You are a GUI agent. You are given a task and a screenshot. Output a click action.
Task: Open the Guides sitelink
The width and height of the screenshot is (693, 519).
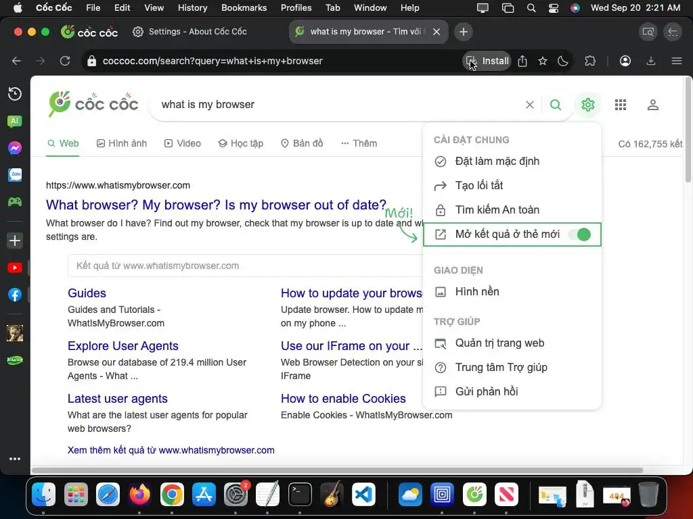(x=87, y=293)
